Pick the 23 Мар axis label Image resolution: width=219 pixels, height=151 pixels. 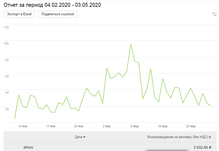click(191, 126)
